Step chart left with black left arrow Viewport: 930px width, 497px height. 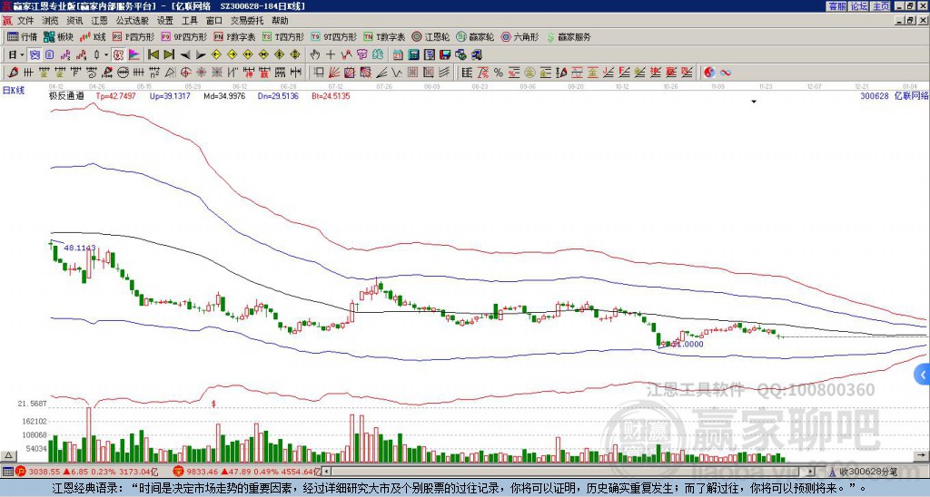coord(185,55)
